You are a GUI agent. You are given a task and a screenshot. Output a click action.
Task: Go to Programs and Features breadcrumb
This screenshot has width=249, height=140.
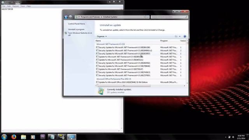pos(90,17)
